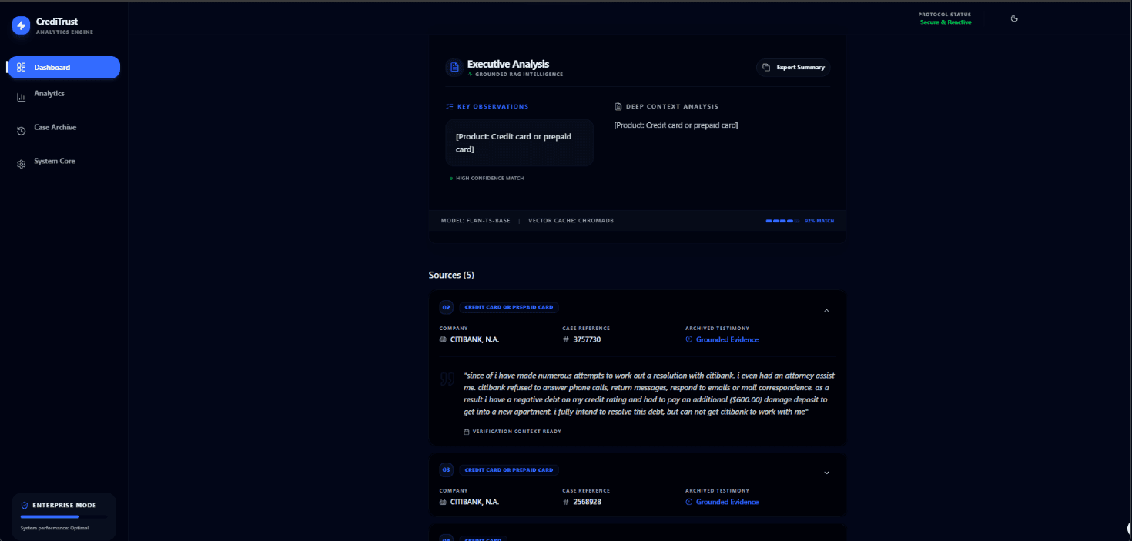The width and height of the screenshot is (1132, 541).
Task: Click the System Core gear icon
Action: 22,164
